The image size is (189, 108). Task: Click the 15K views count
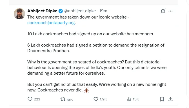(x=136, y=99)
